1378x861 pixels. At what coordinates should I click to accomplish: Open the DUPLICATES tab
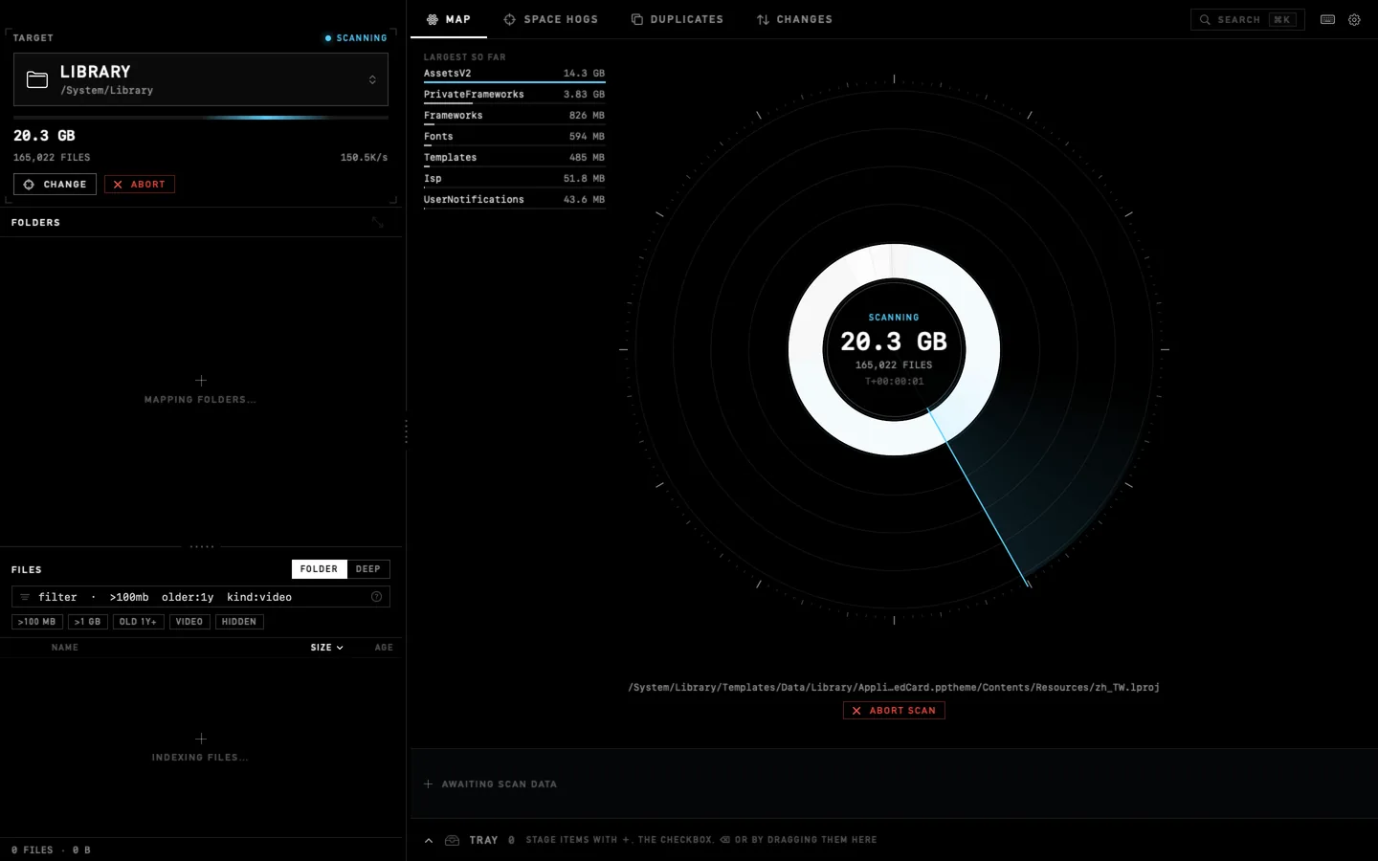678,19
